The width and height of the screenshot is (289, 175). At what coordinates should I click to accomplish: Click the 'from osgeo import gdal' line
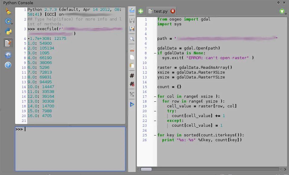(184, 19)
